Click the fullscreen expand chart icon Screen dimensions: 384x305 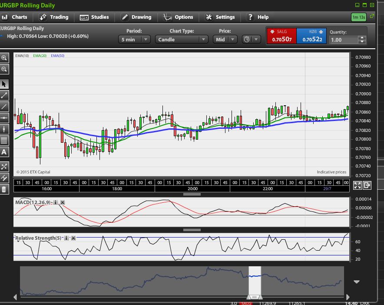358,185
